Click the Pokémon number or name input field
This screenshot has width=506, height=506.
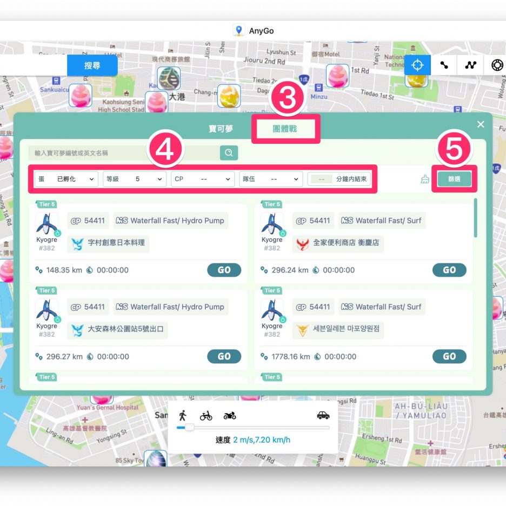(x=125, y=153)
